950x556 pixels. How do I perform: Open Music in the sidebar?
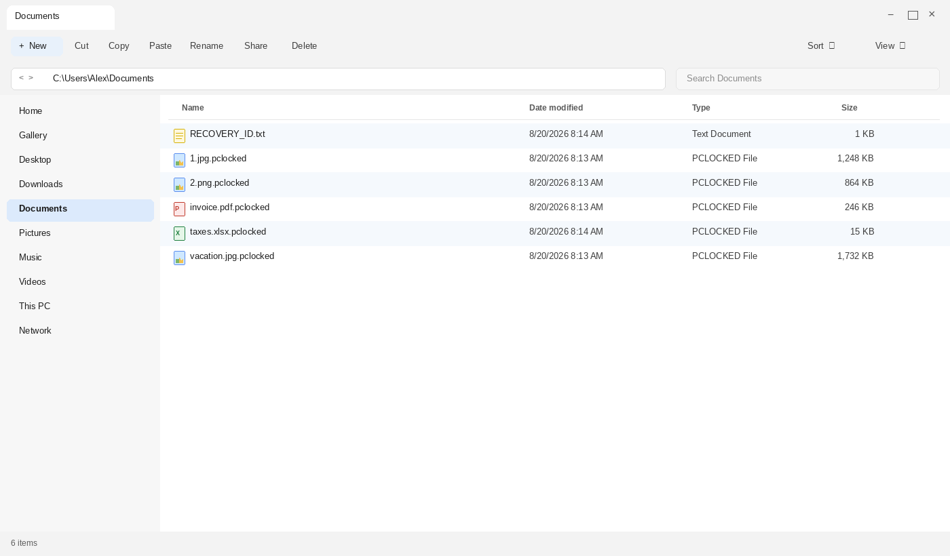tap(80, 258)
